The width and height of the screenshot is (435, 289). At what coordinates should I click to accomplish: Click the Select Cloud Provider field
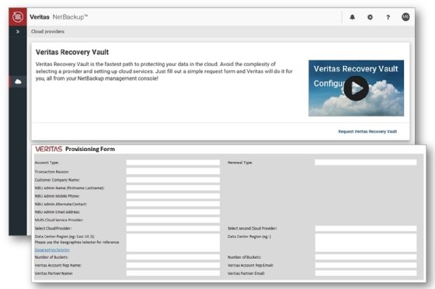(x=173, y=229)
